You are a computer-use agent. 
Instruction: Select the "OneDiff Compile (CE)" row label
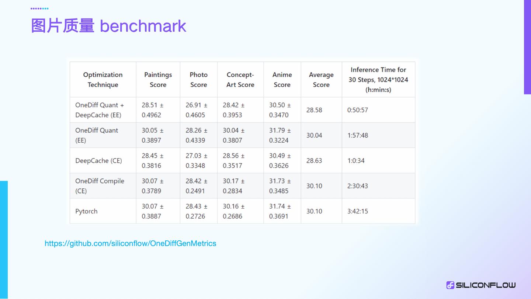click(x=100, y=186)
